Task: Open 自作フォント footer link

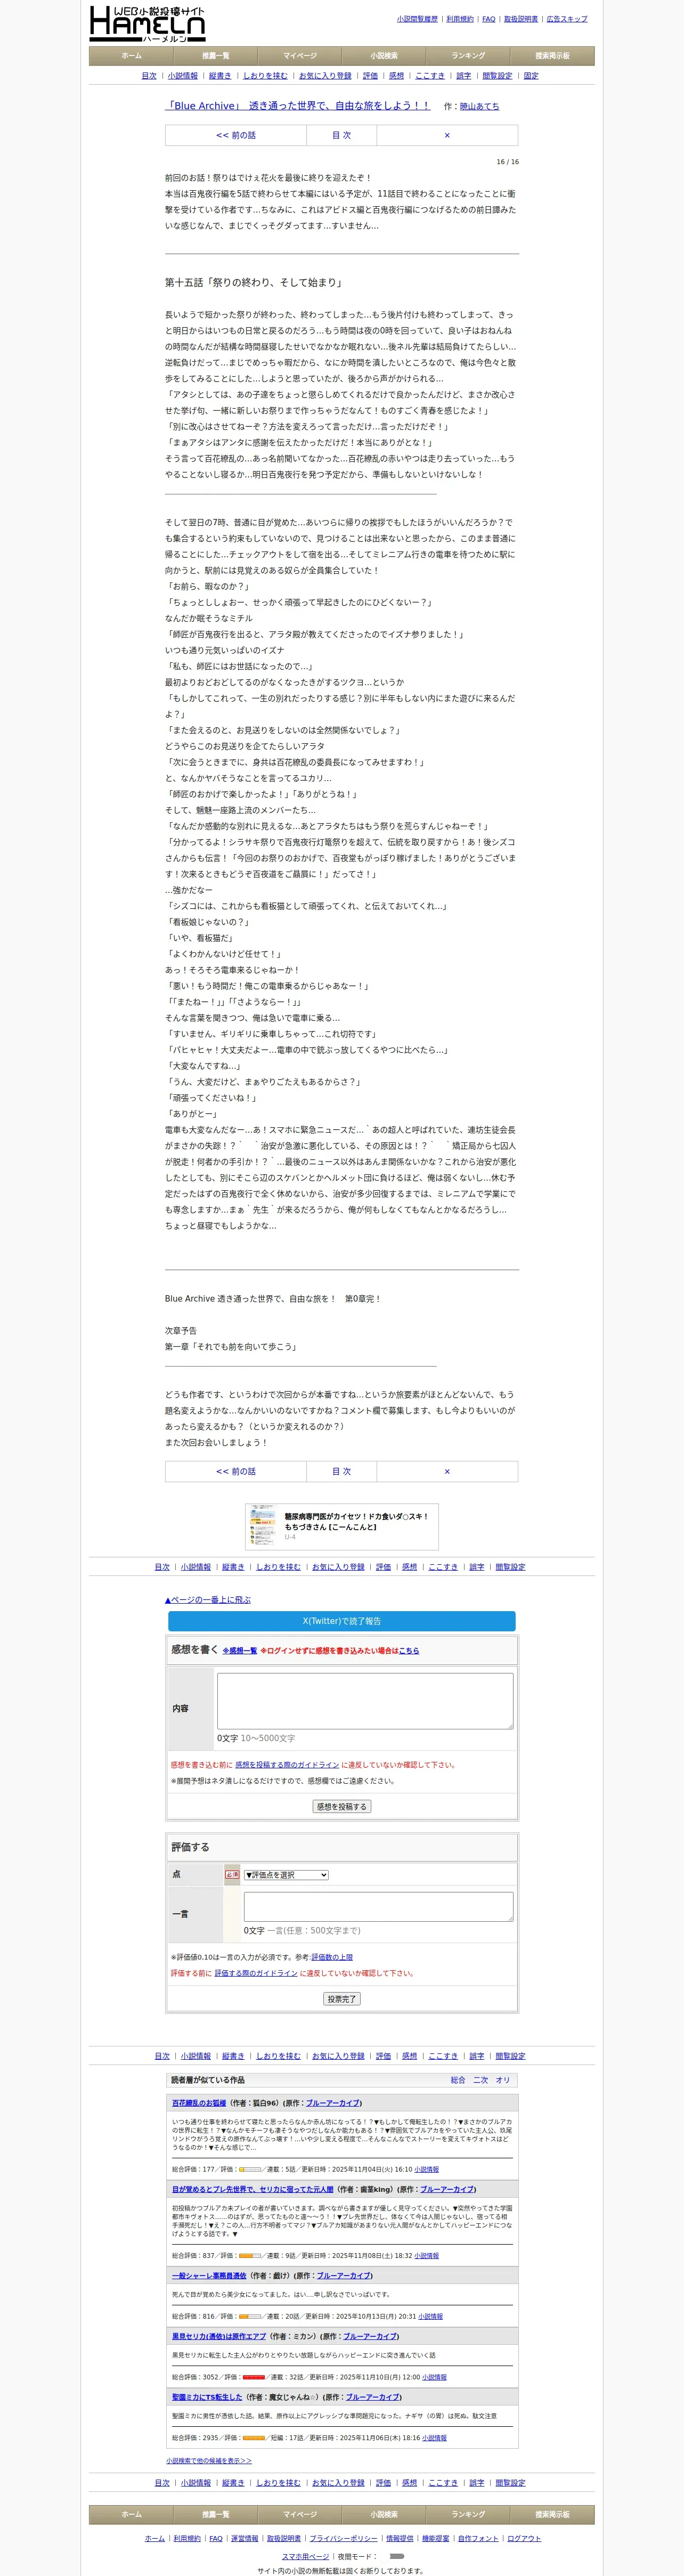Action: (x=478, y=2538)
